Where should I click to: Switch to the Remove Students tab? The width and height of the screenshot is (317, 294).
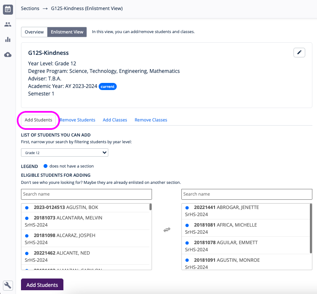tap(77, 120)
